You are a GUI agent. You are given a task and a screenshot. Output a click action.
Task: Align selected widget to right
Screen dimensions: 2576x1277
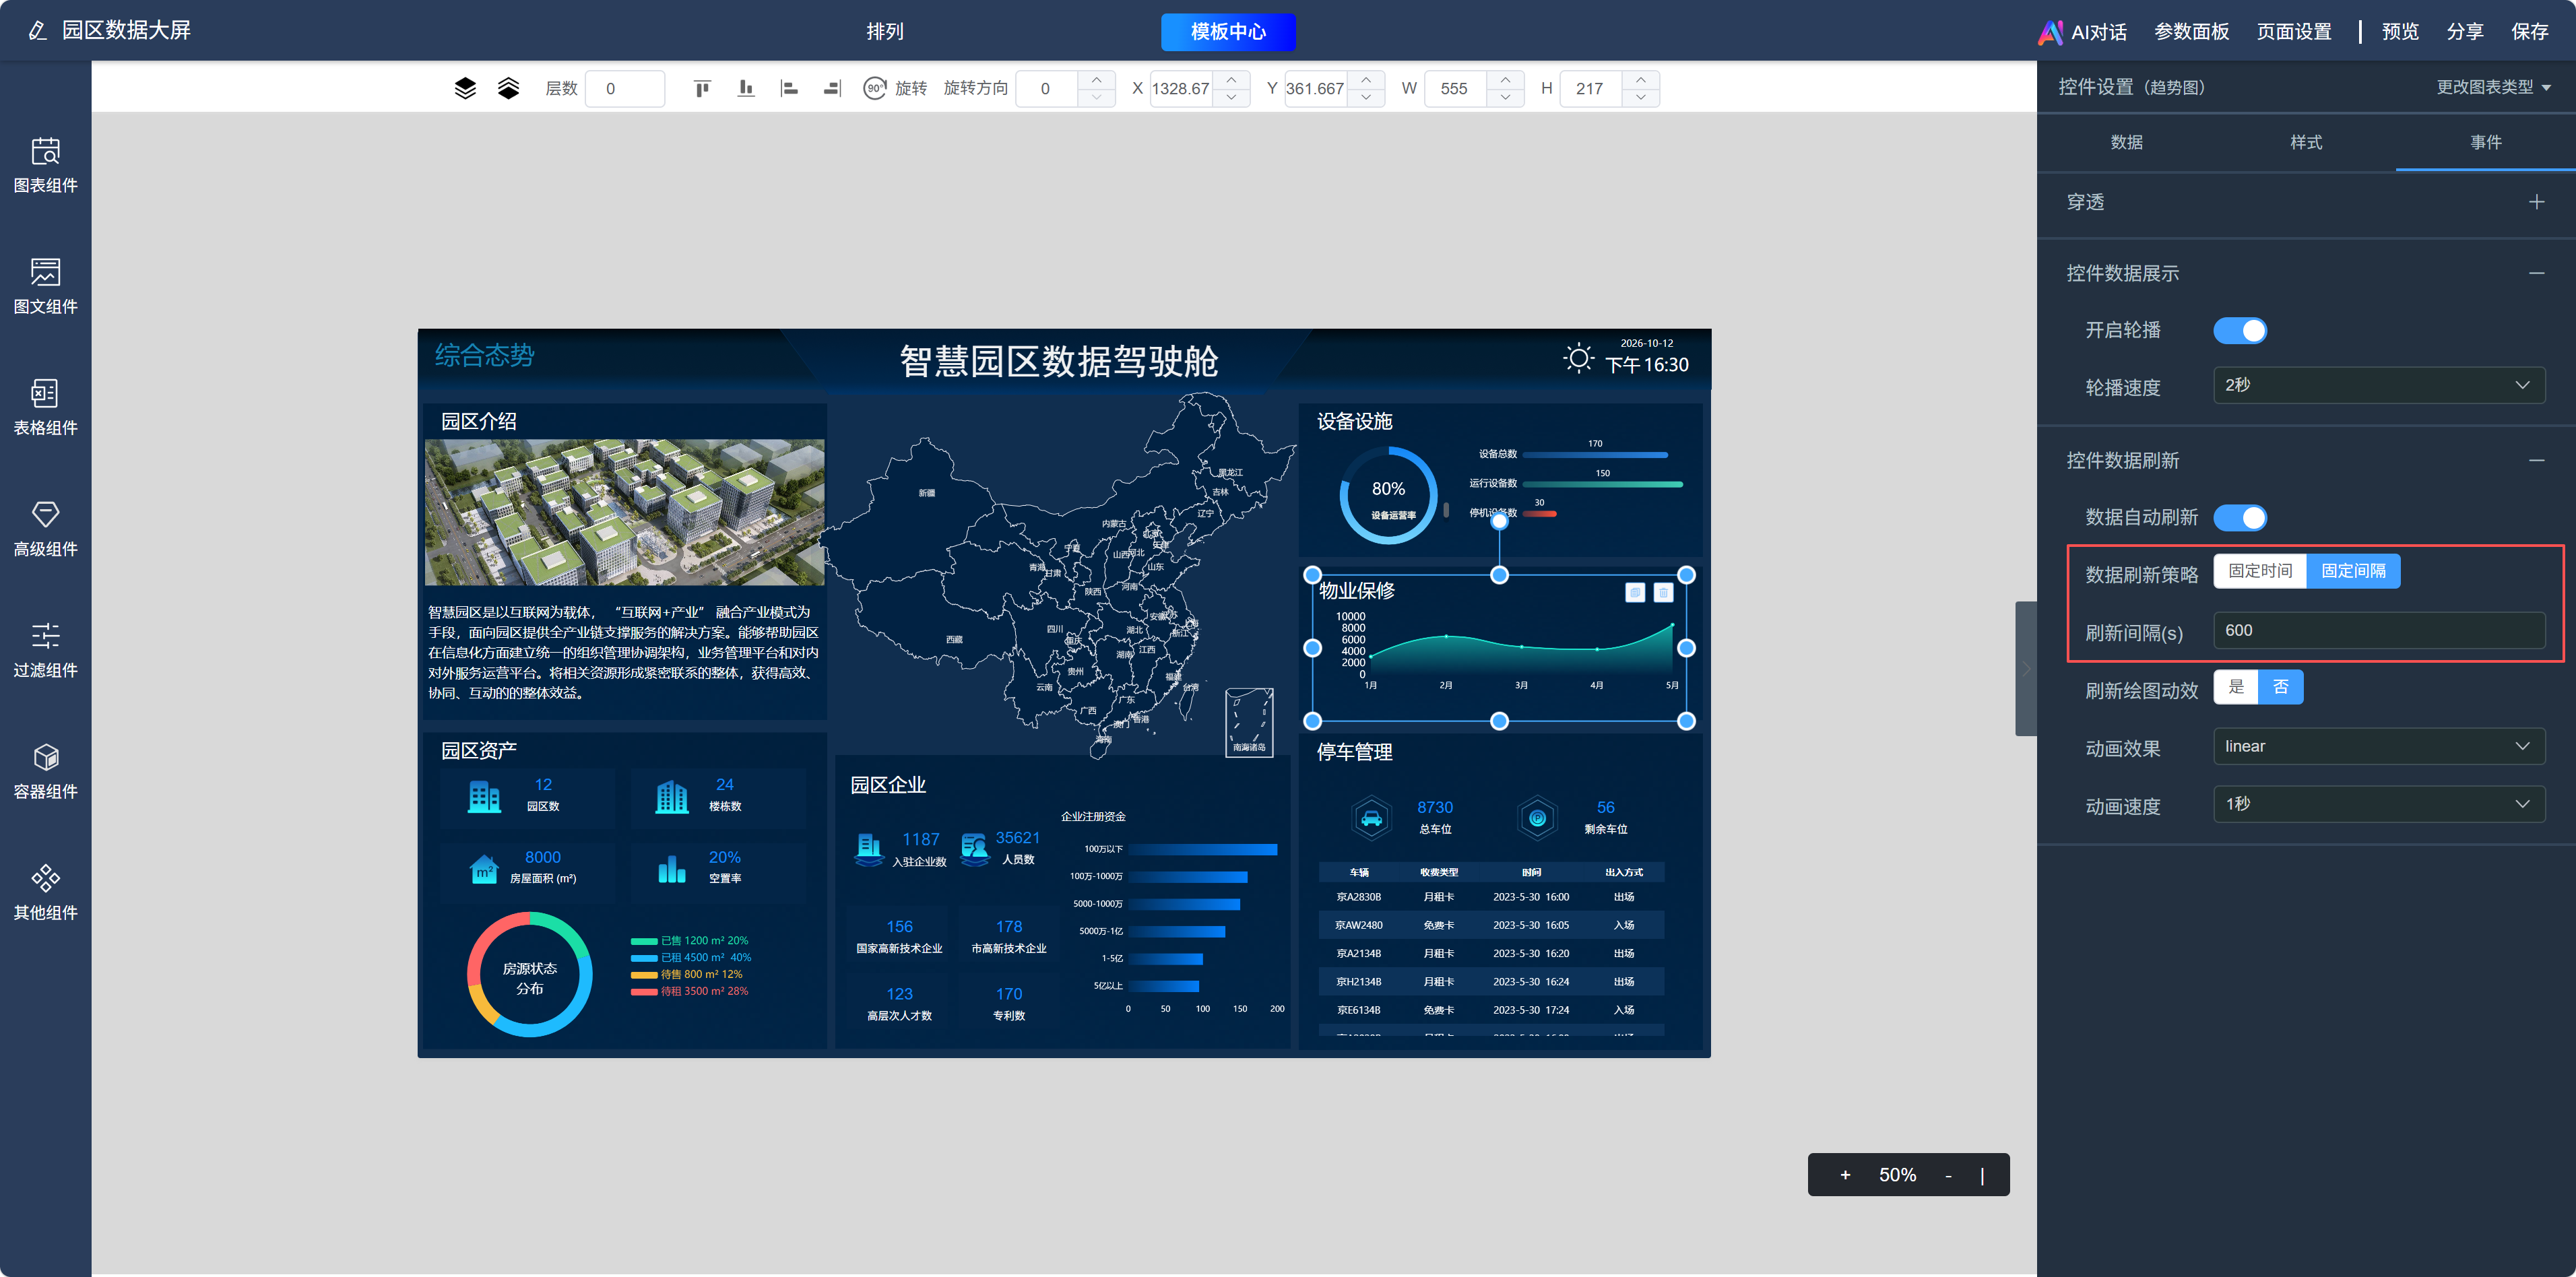click(x=832, y=88)
